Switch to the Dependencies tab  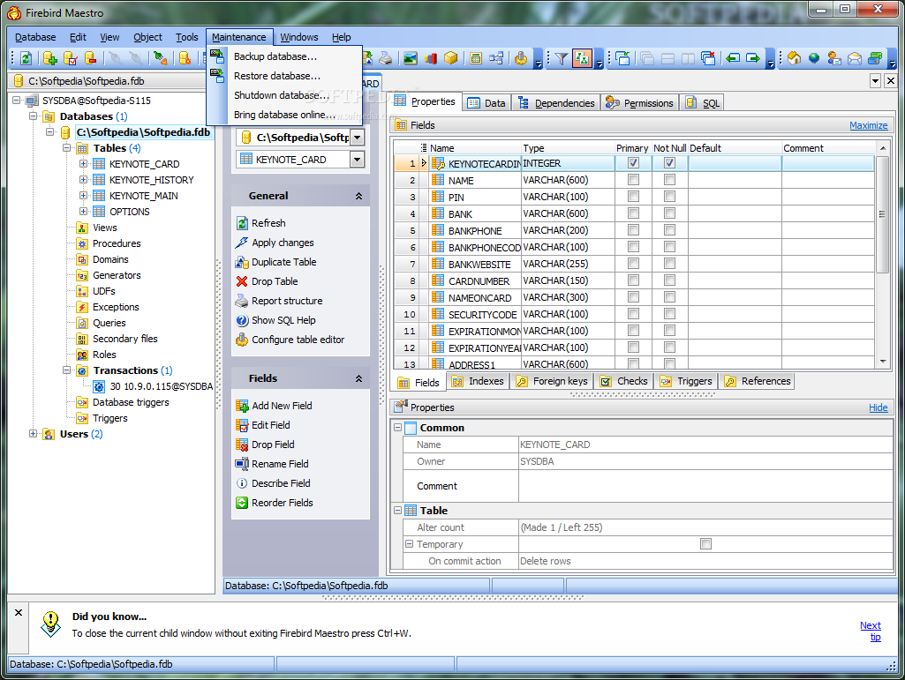(557, 102)
